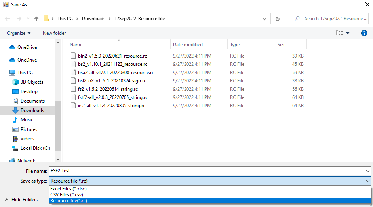The height and width of the screenshot is (207, 373).
Task: Select Local Disk (C:) drive
Action: pyautogui.click(x=35, y=148)
